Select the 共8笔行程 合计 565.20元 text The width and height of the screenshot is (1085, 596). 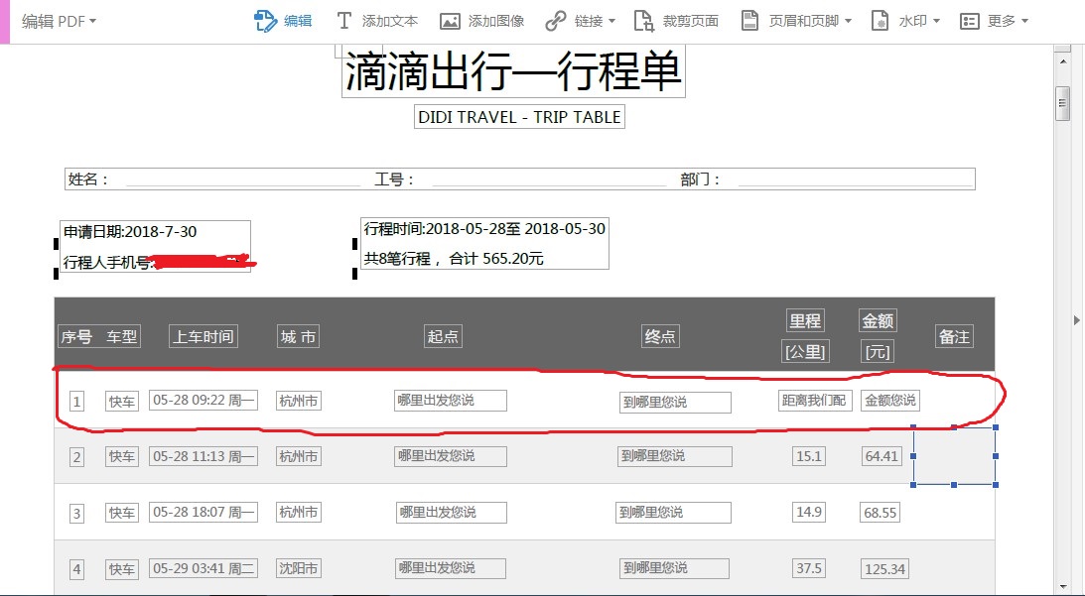[x=454, y=259]
